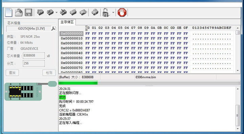
Task: Stop the operation with red hand icon
Action: point(122,12)
